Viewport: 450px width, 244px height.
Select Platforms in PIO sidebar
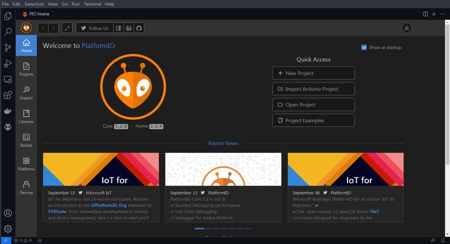click(x=26, y=164)
